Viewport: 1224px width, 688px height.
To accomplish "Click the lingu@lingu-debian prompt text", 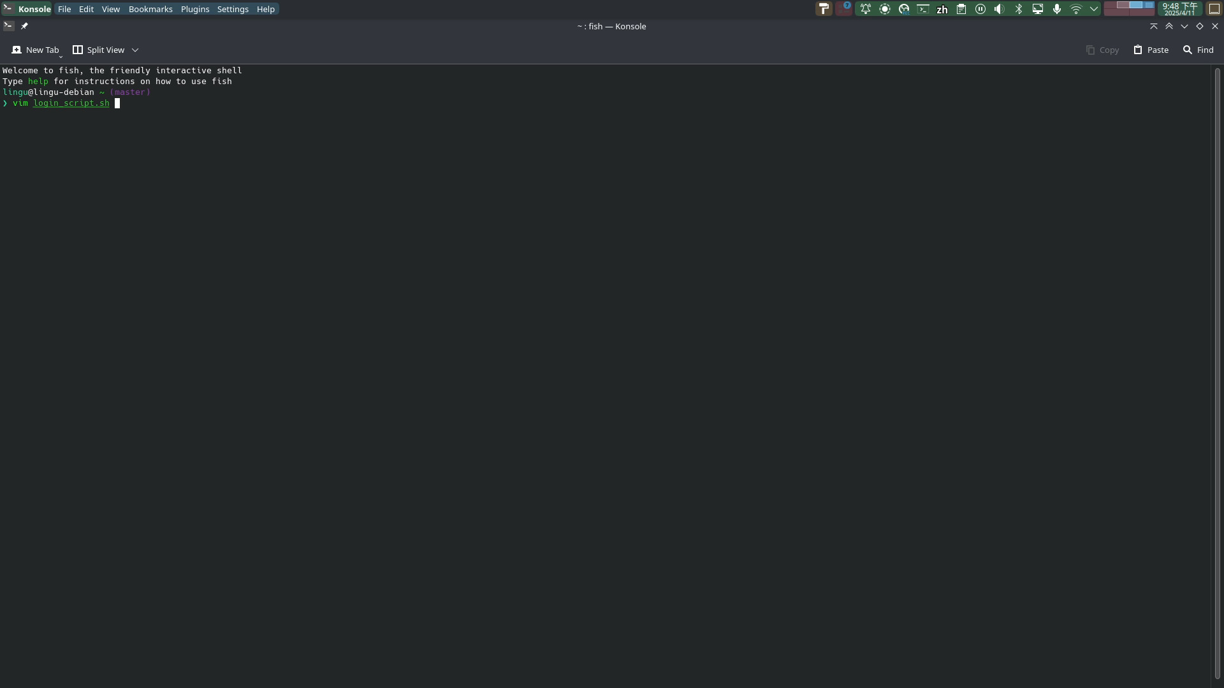I will click(x=48, y=92).
